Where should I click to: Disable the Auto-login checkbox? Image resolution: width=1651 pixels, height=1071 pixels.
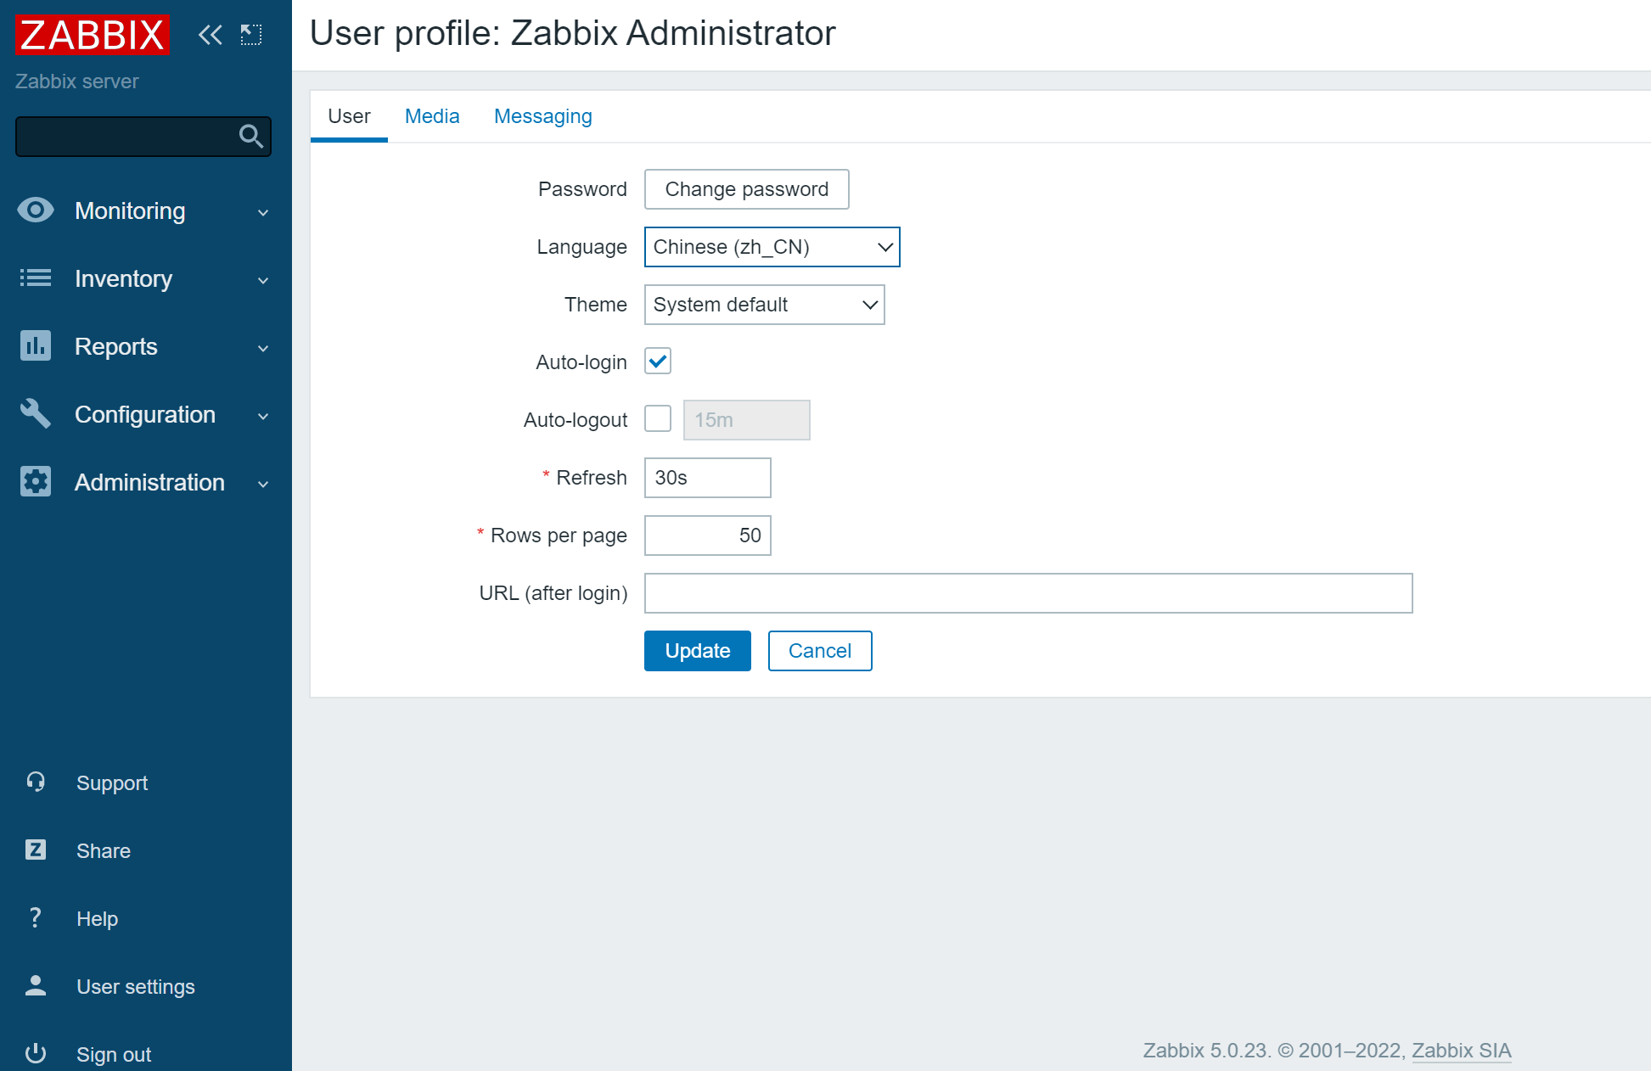(658, 362)
